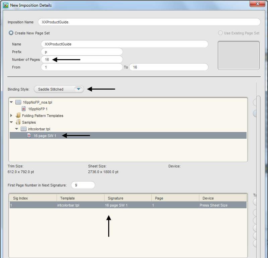Click First Page Number in Next Signature field

(x=83, y=185)
